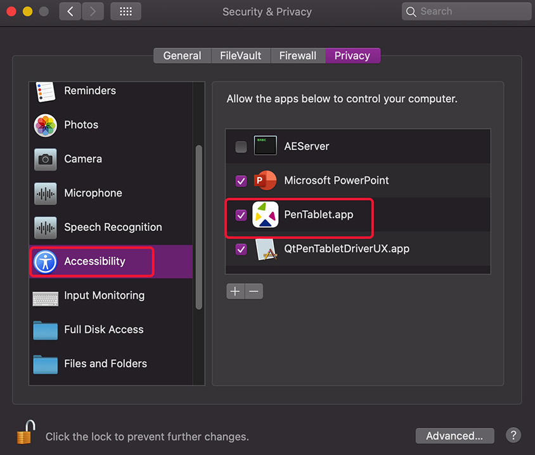This screenshot has width=535, height=455.
Task: Choose the Input Monitoring label
Action: 104,296
